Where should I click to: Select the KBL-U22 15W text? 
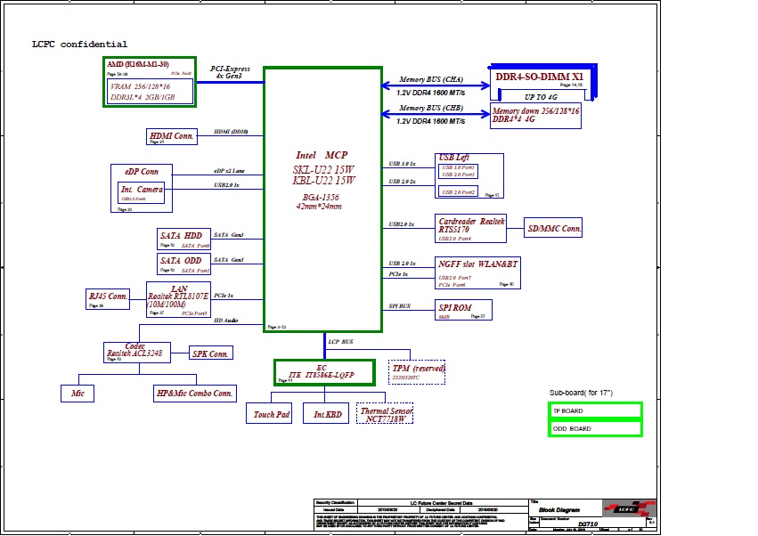(323, 180)
